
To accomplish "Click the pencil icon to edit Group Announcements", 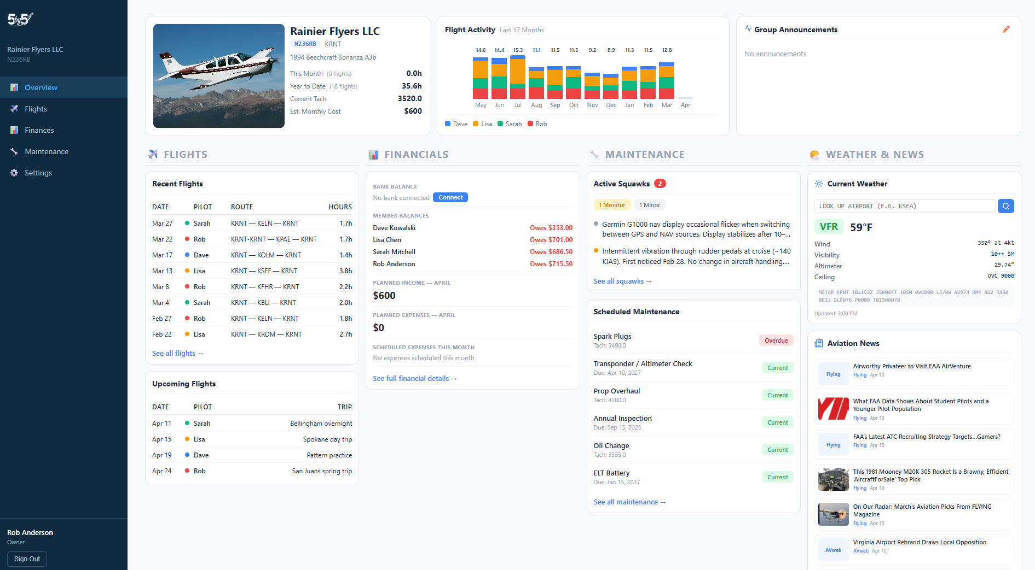I will point(1007,30).
